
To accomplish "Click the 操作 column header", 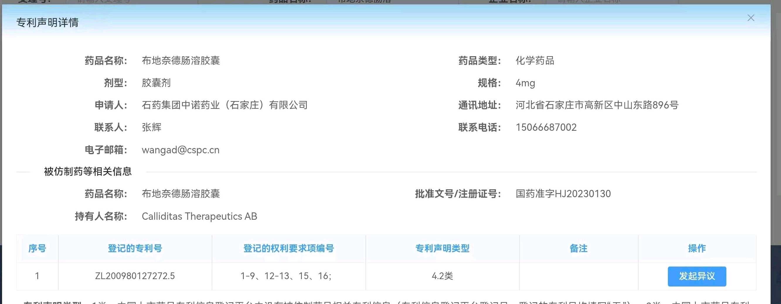I will click(697, 248).
